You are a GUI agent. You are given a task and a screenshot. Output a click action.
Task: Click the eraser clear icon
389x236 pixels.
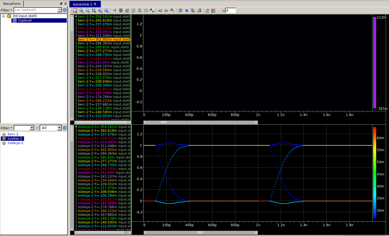pos(207,11)
